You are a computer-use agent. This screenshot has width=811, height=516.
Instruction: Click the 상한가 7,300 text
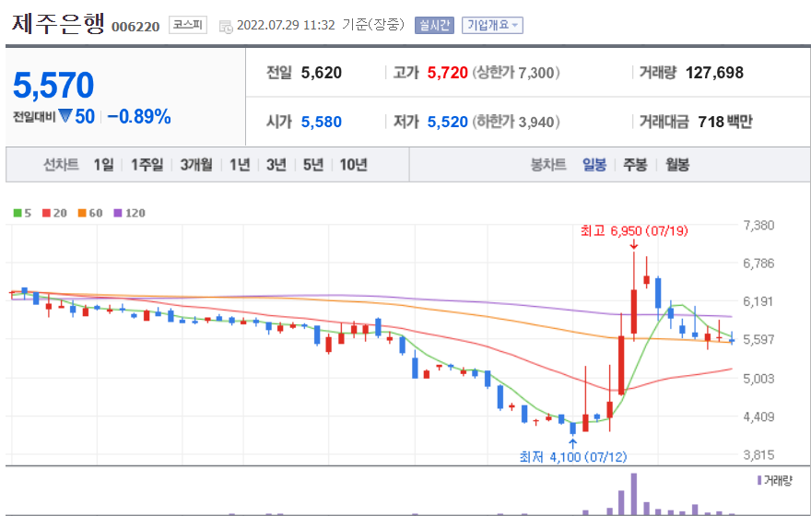516,73
